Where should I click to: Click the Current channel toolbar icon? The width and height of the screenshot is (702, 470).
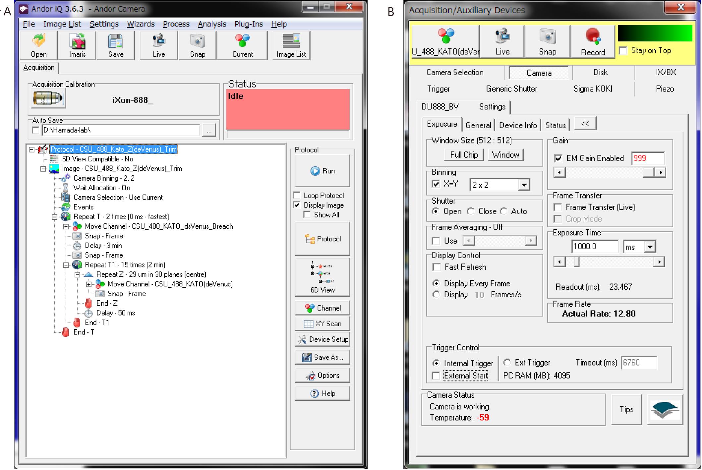click(x=242, y=45)
